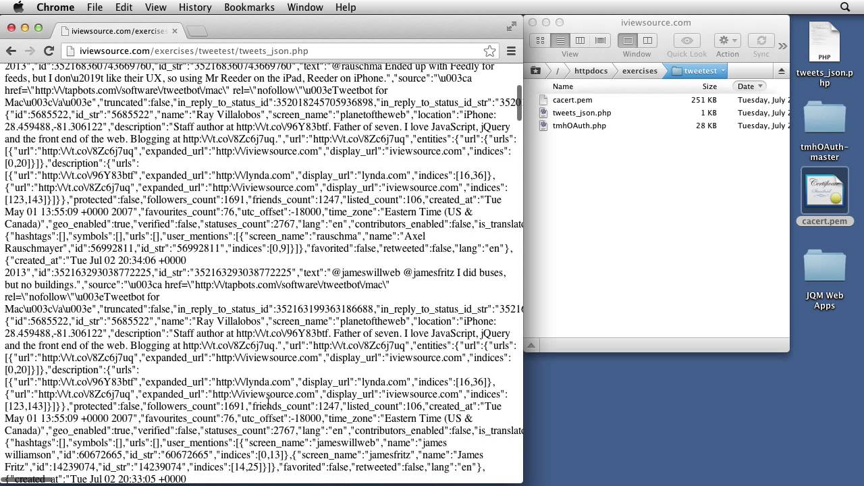Click the 28 KB size cell
Viewport: 864px width, 486px height.
(x=707, y=126)
